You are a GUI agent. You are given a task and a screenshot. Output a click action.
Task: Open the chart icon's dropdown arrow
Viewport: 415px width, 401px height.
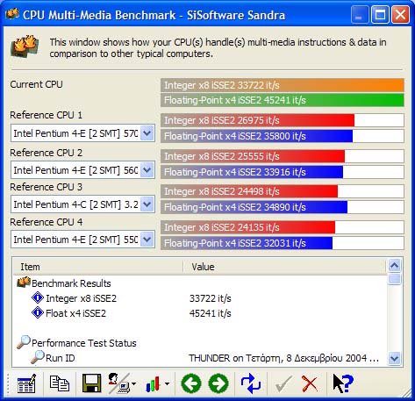(167, 383)
